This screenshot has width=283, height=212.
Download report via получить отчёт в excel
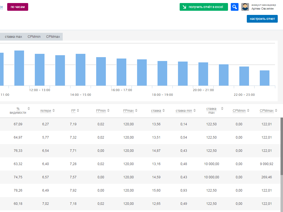point(204,7)
